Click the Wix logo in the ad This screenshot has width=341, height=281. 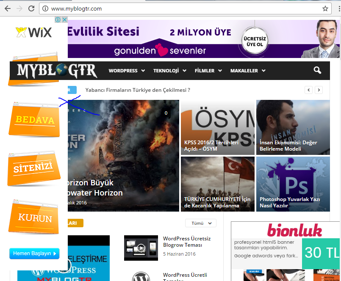[34, 33]
